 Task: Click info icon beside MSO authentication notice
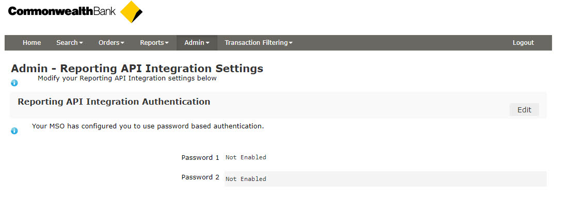tap(14, 130)
